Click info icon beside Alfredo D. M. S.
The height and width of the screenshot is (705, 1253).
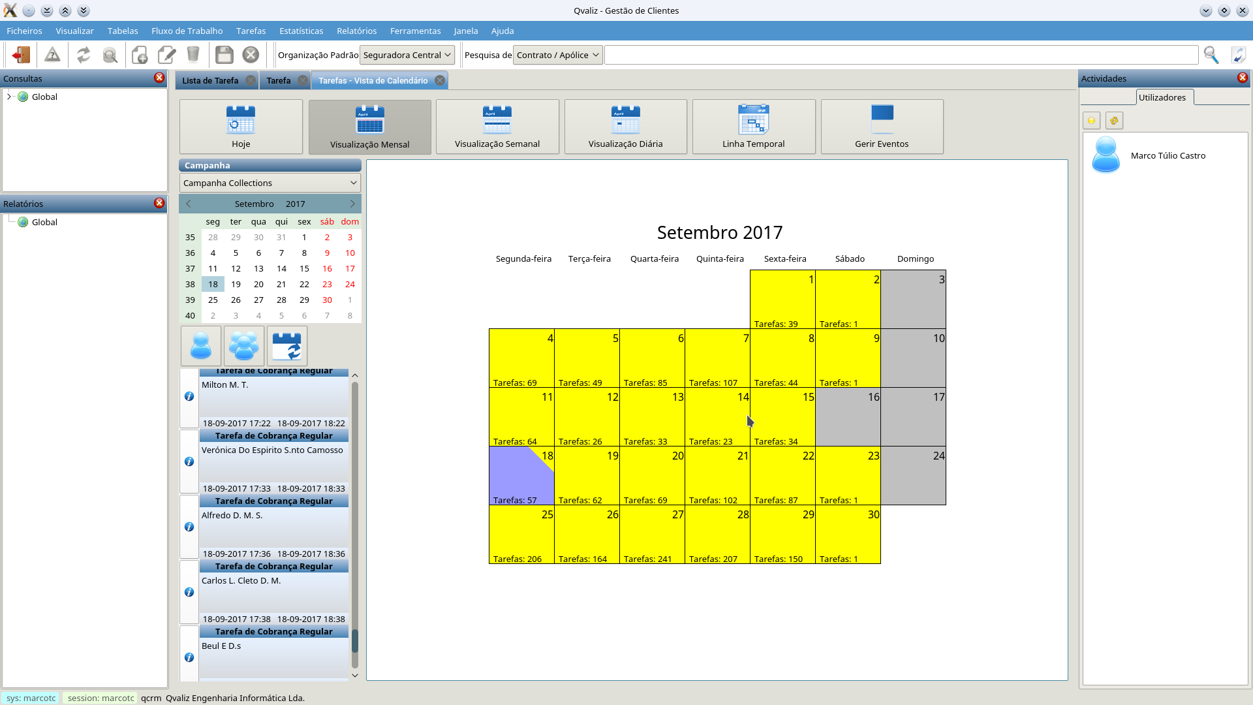189,527
